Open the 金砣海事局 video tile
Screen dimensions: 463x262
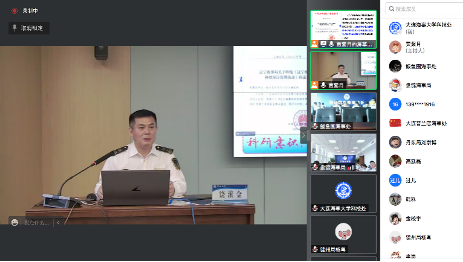point(343,152)
